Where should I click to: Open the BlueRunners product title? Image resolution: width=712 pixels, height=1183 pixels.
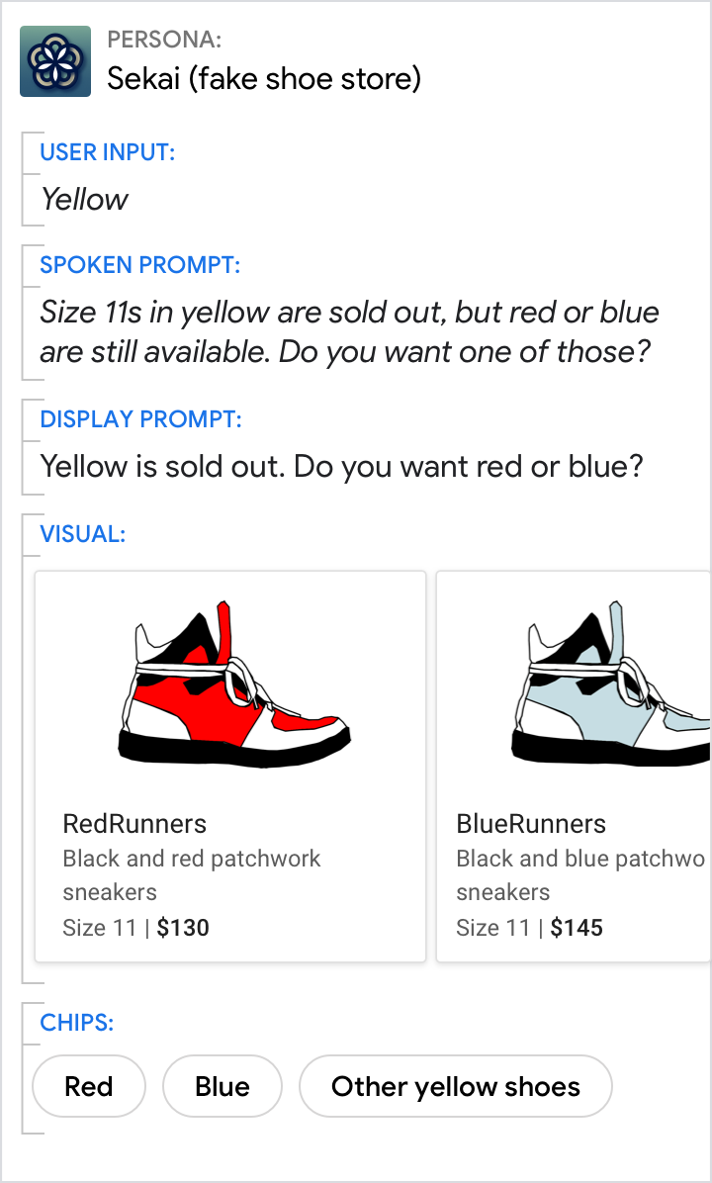(531, 824)
